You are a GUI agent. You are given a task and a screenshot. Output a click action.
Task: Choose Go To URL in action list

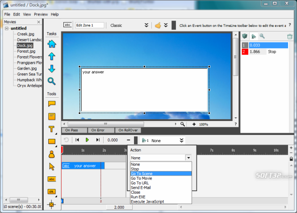(161, 183)
